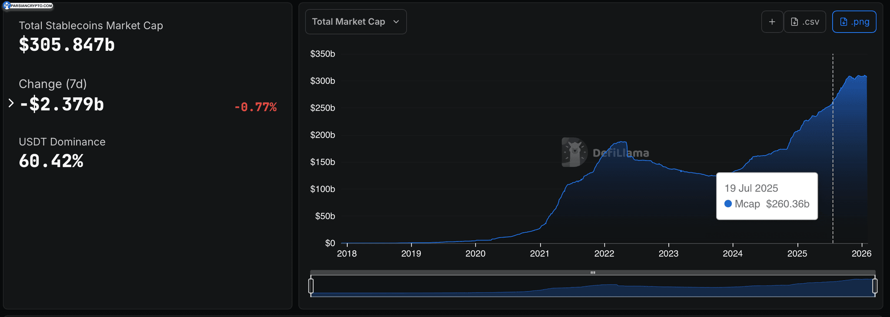Click the 60.42% USDT Dominance value
The height and width of the screenshot is (317, 890).
click(x=51, y=161)
